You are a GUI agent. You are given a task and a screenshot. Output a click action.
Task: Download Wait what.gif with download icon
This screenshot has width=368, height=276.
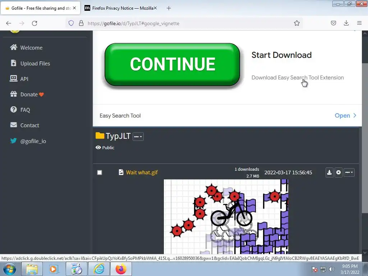329,172
